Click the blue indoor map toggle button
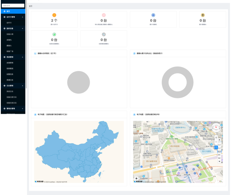 (x=216, y=148)
